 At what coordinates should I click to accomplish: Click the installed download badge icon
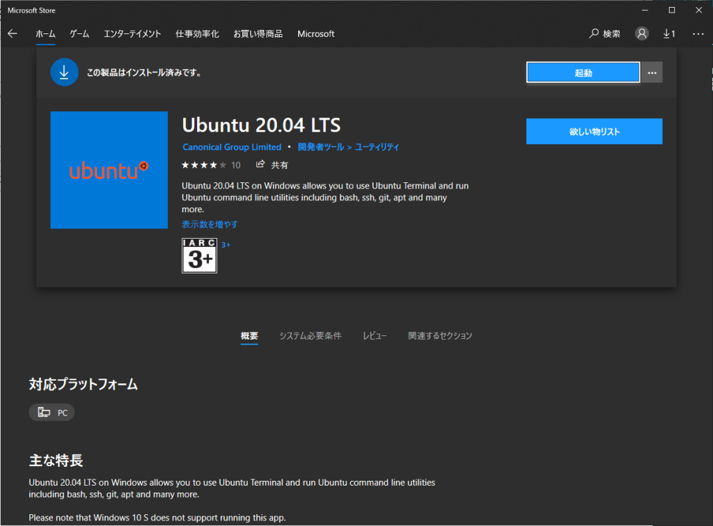coord(64,72)
